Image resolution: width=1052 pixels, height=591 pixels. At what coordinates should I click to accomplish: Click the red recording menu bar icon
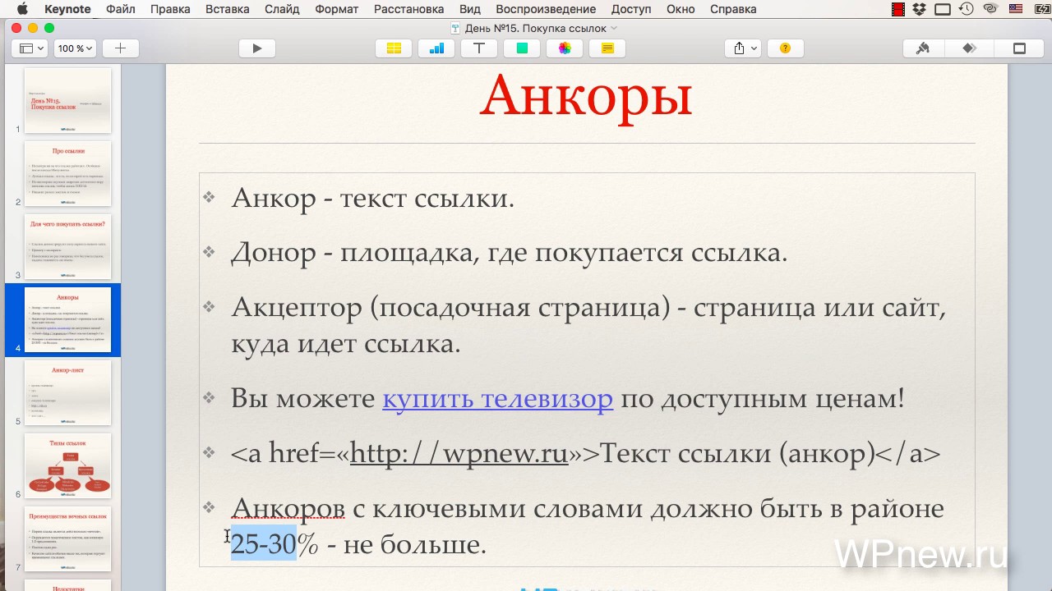coord(898,9)
